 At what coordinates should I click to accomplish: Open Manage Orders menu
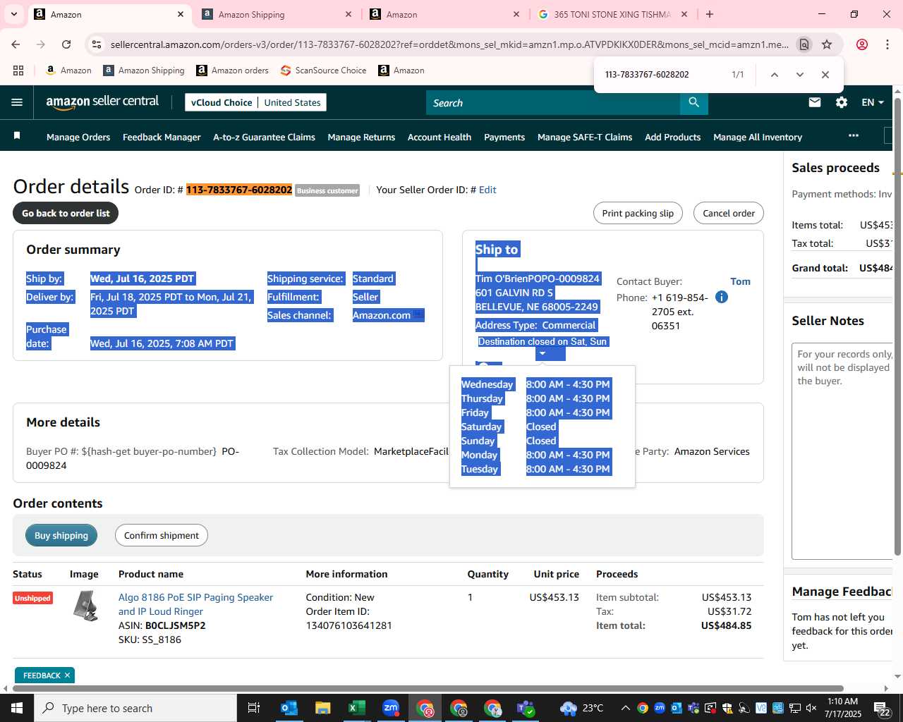(x=78, y=137)
